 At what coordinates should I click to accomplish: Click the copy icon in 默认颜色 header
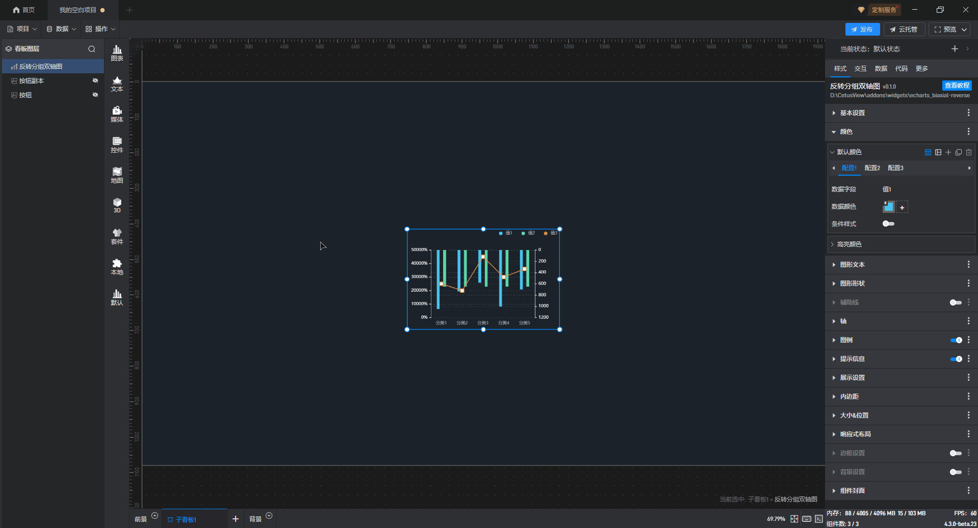coord(959,152)
